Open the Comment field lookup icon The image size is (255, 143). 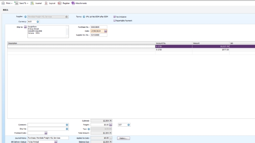click(x=67, y=125)
